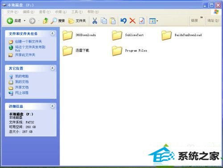The height and width of the screenshot is (168, 223).
Task: Click the Properties icon in toolbar
Action: click(142, 21)
